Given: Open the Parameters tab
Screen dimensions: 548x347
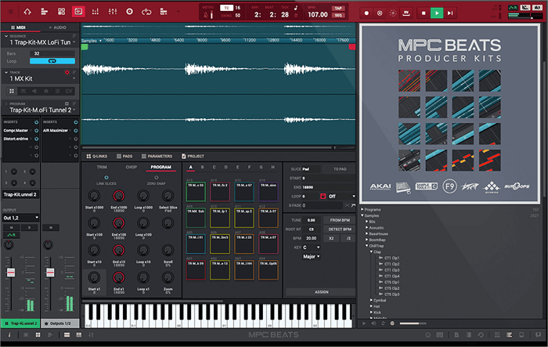Looking at the screenshot, I should pos(159,156).
